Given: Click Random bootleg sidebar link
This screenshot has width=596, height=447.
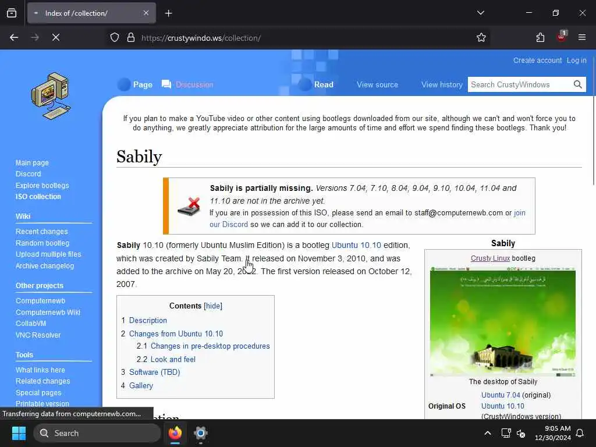Looking at the screenshot, I should pyautogui.click(x=42, y=243).
